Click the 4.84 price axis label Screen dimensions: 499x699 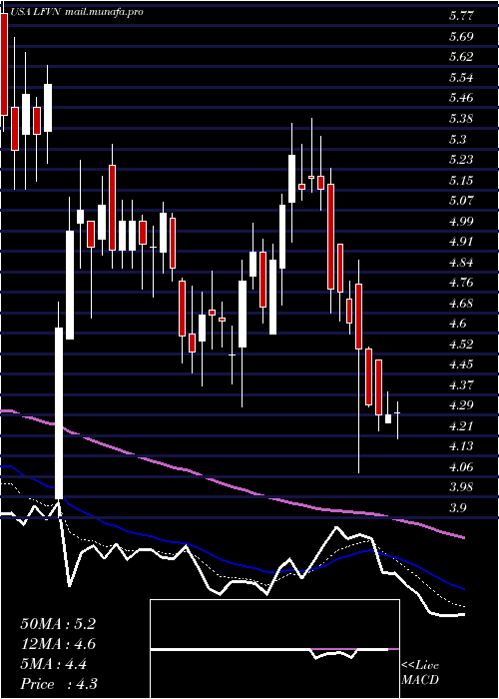pyautogui.click(x=461, y=263)
